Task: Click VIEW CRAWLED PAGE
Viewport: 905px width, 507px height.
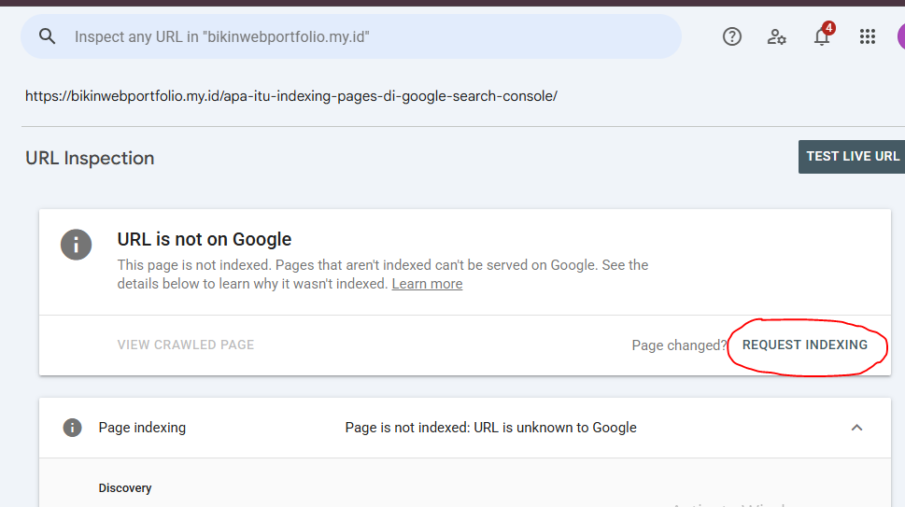Action: (x=186, y=345)
